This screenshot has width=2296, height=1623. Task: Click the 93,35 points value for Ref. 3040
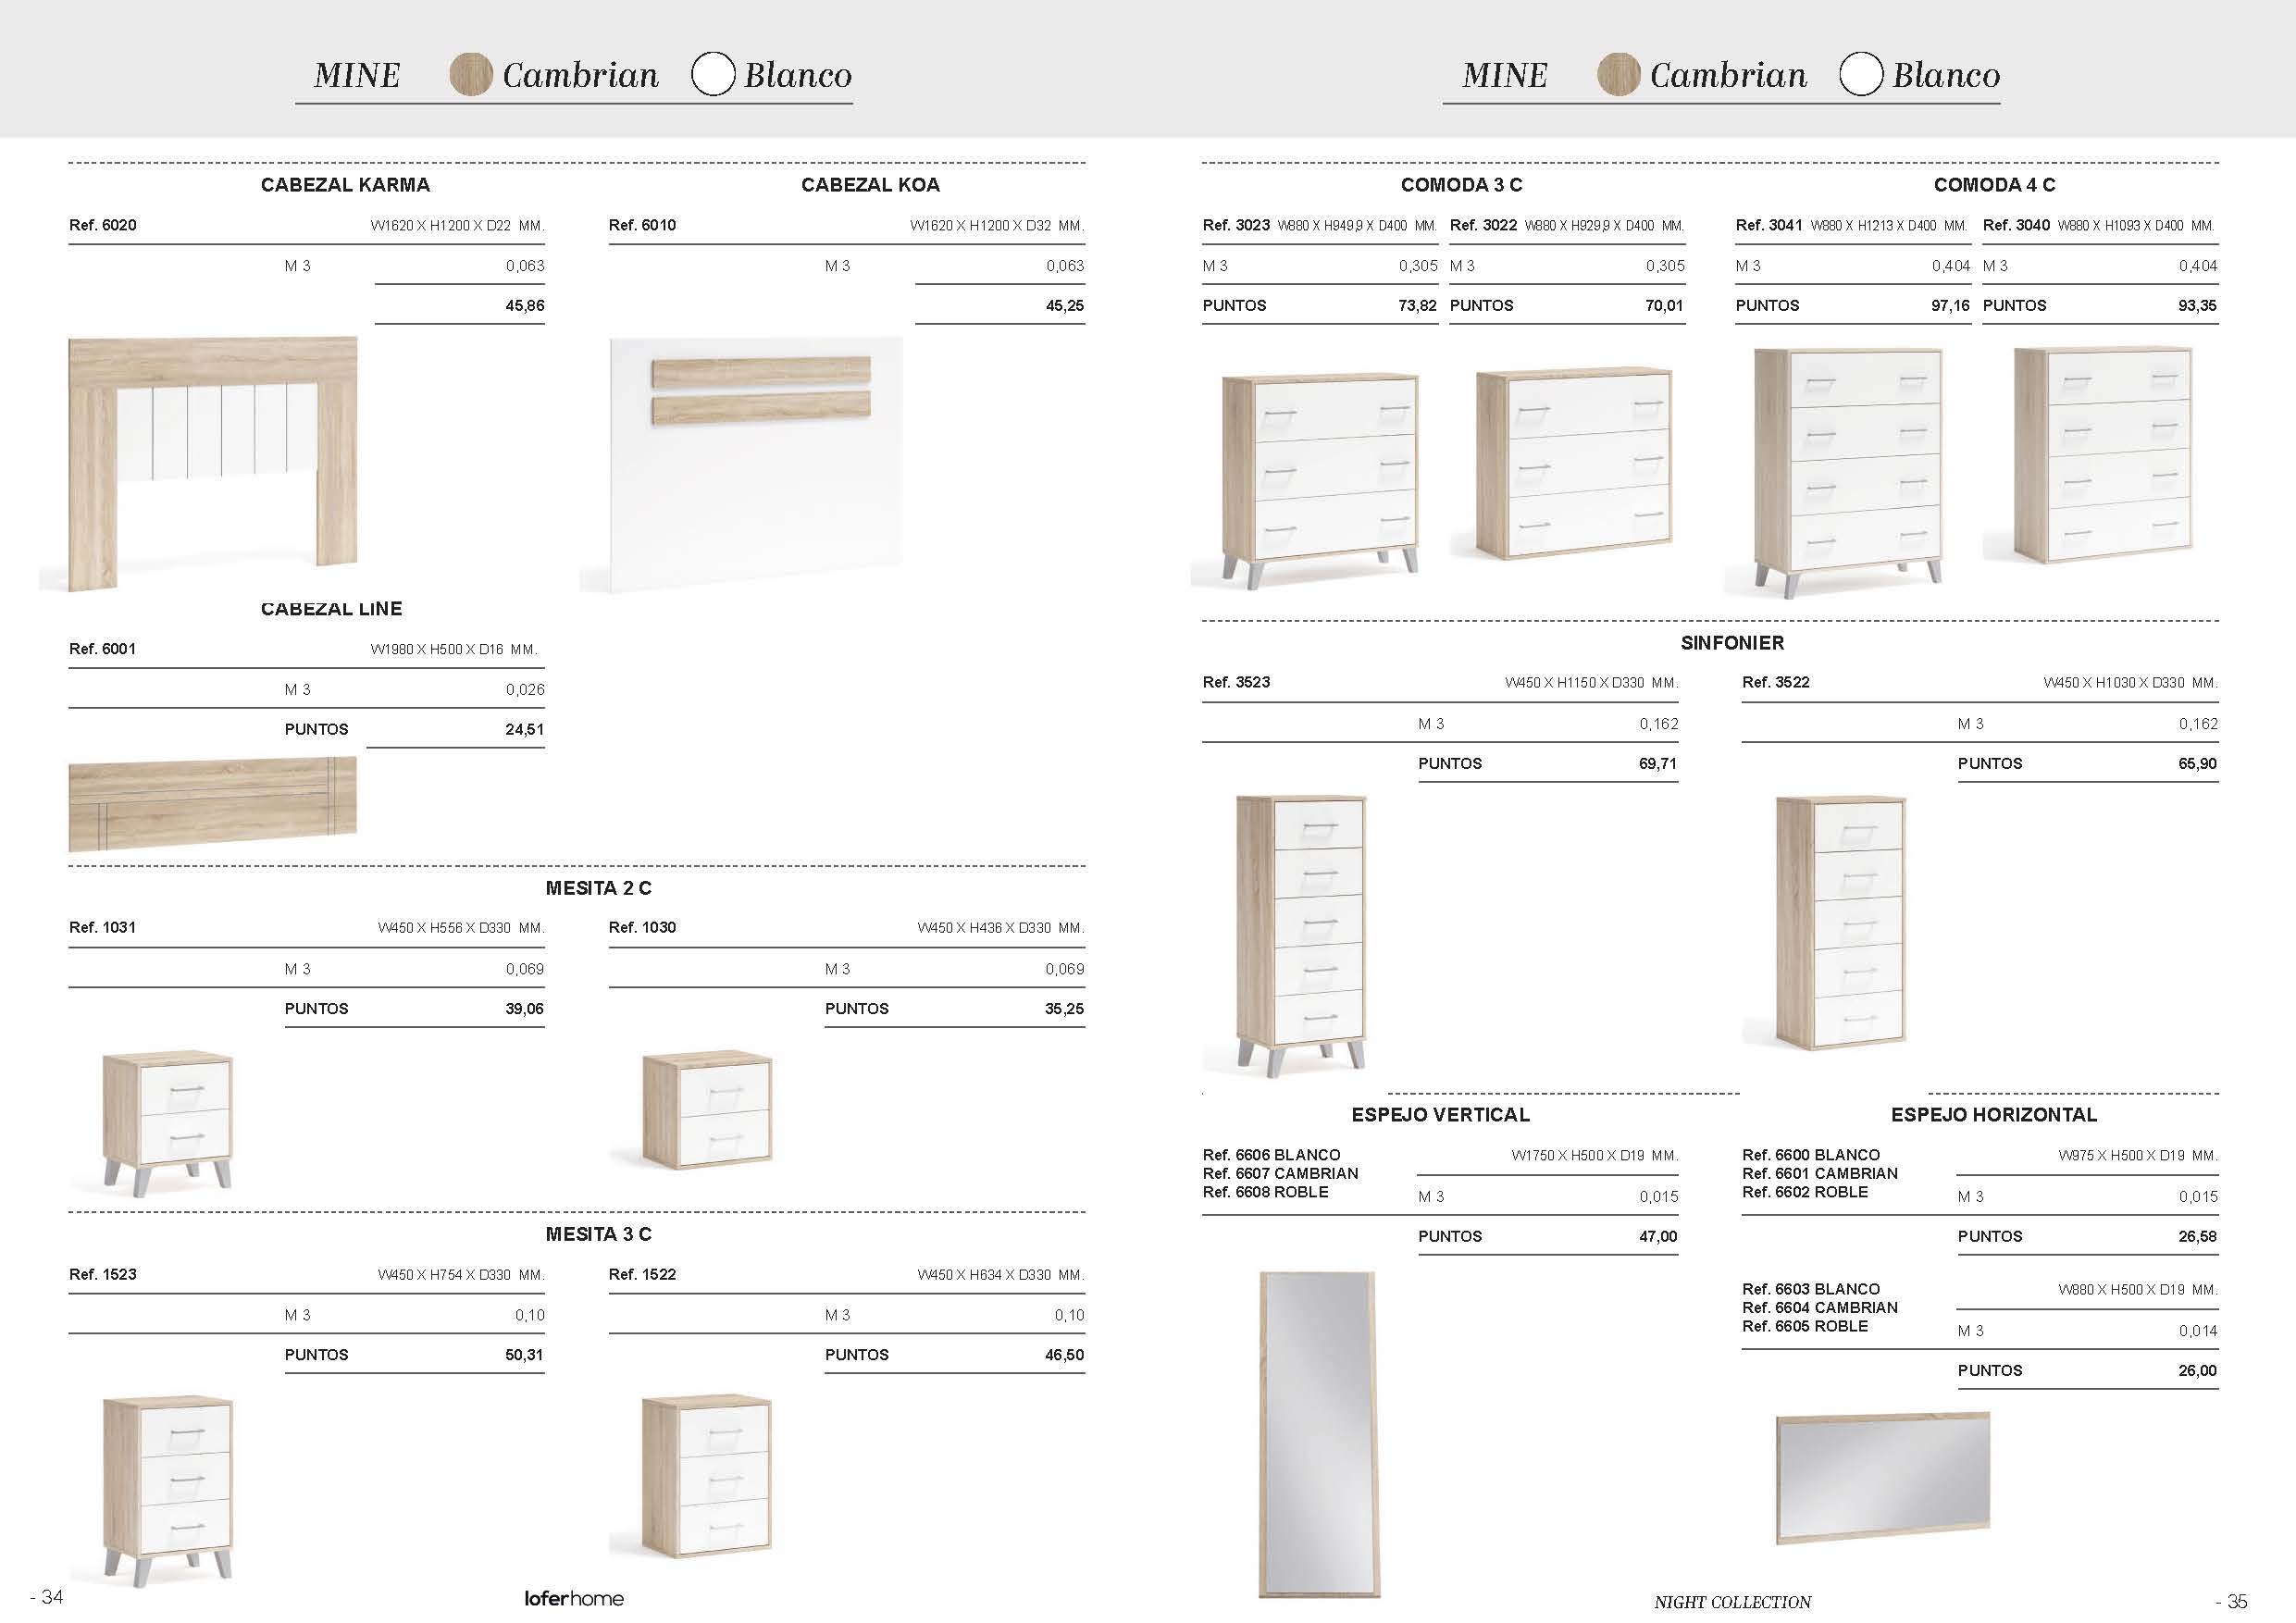pos(2198,306)
